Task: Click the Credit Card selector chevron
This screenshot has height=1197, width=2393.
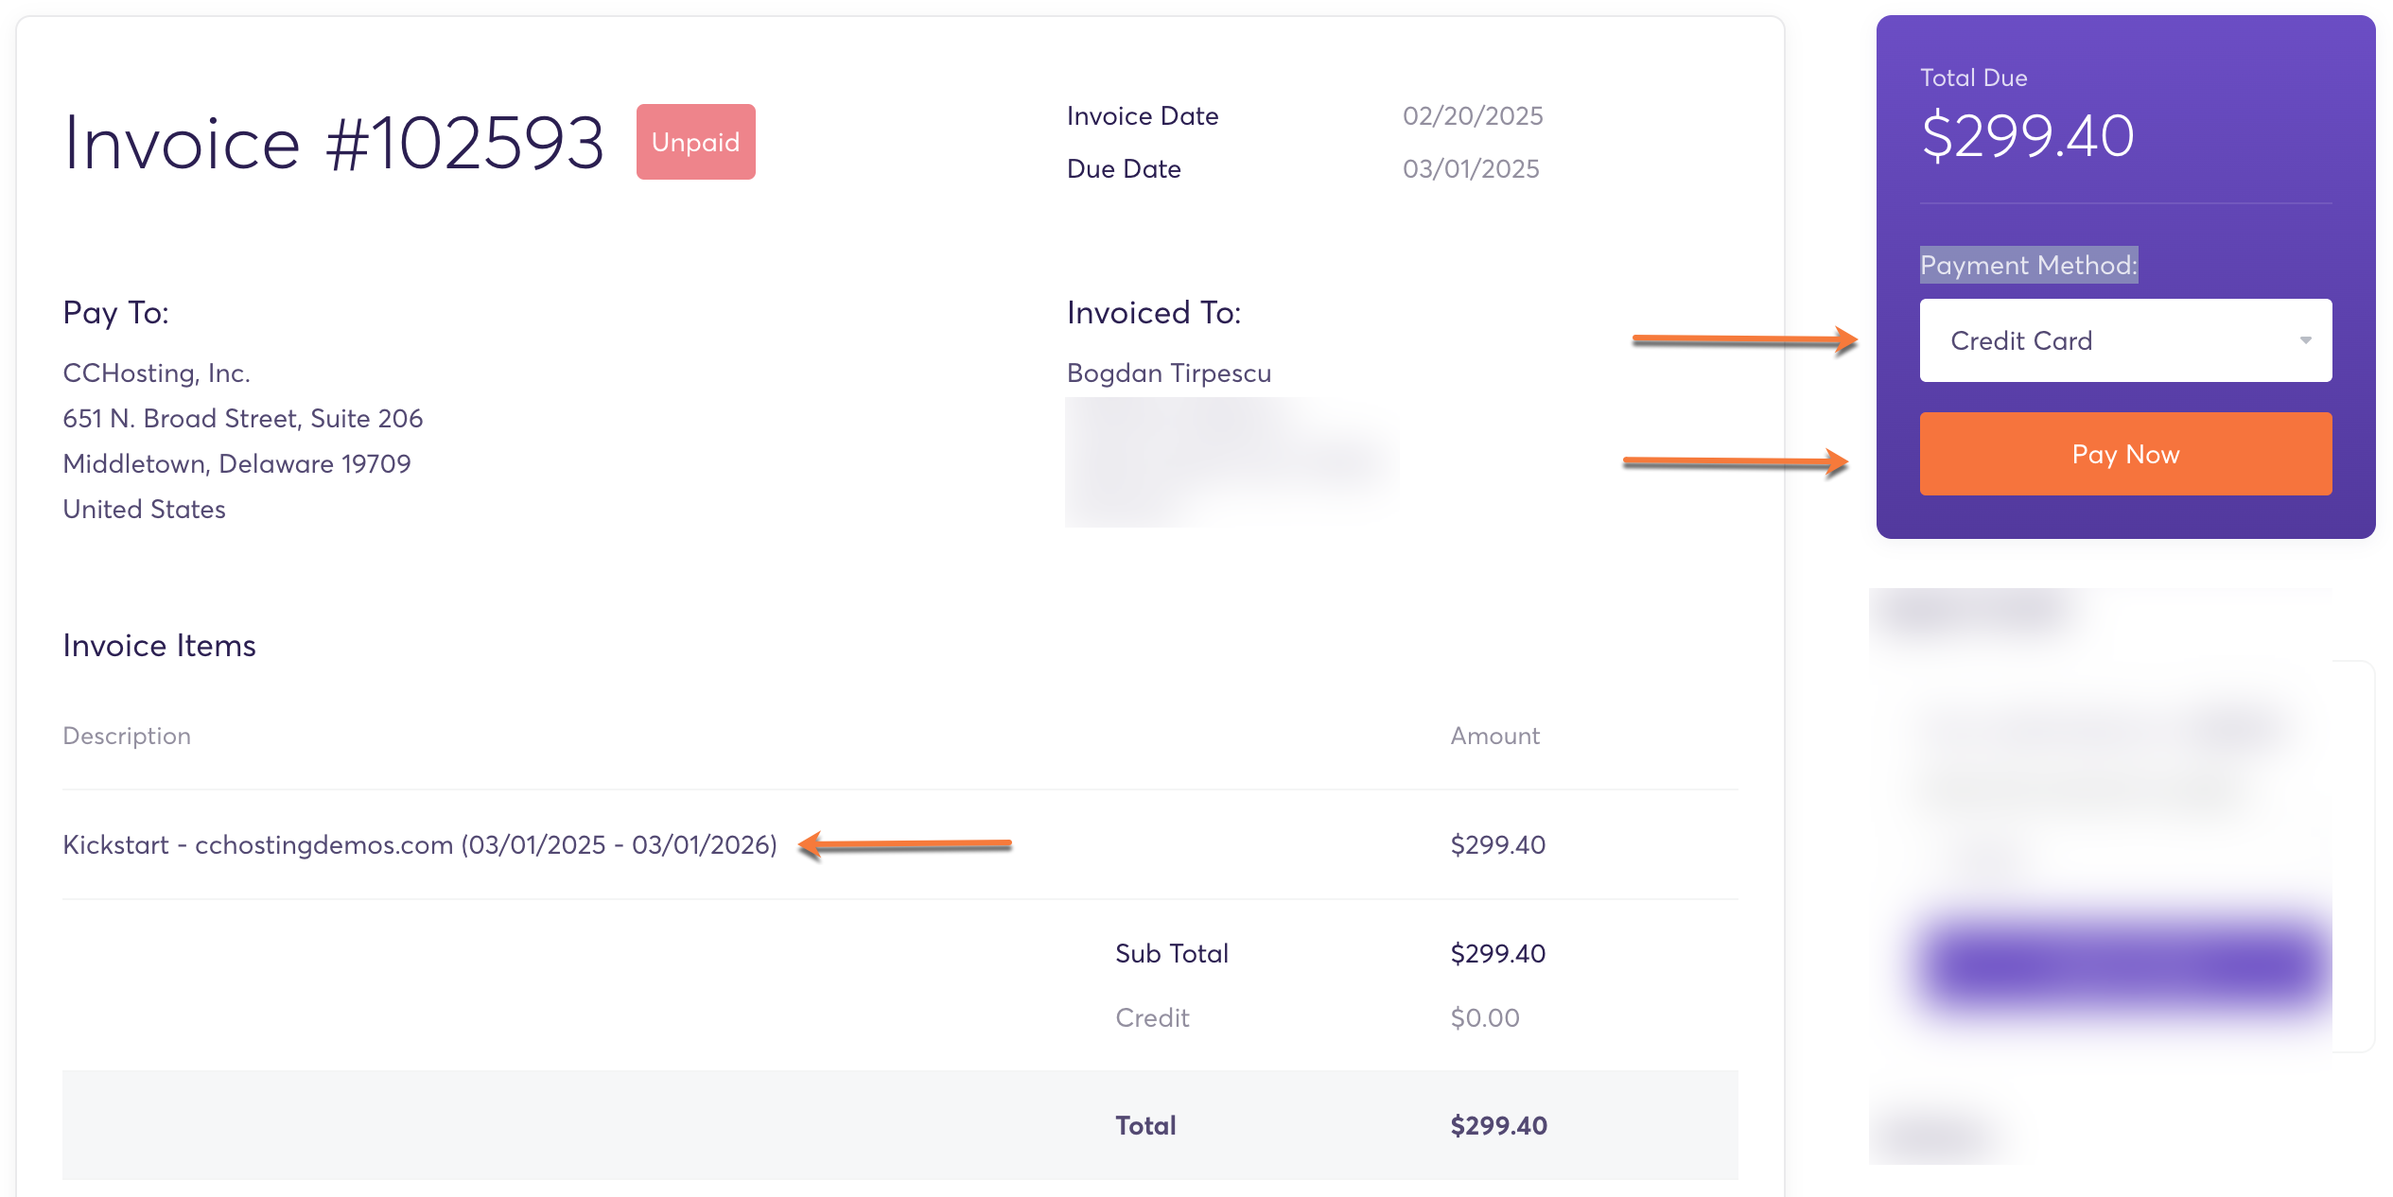Action: tap(2304, 340)
